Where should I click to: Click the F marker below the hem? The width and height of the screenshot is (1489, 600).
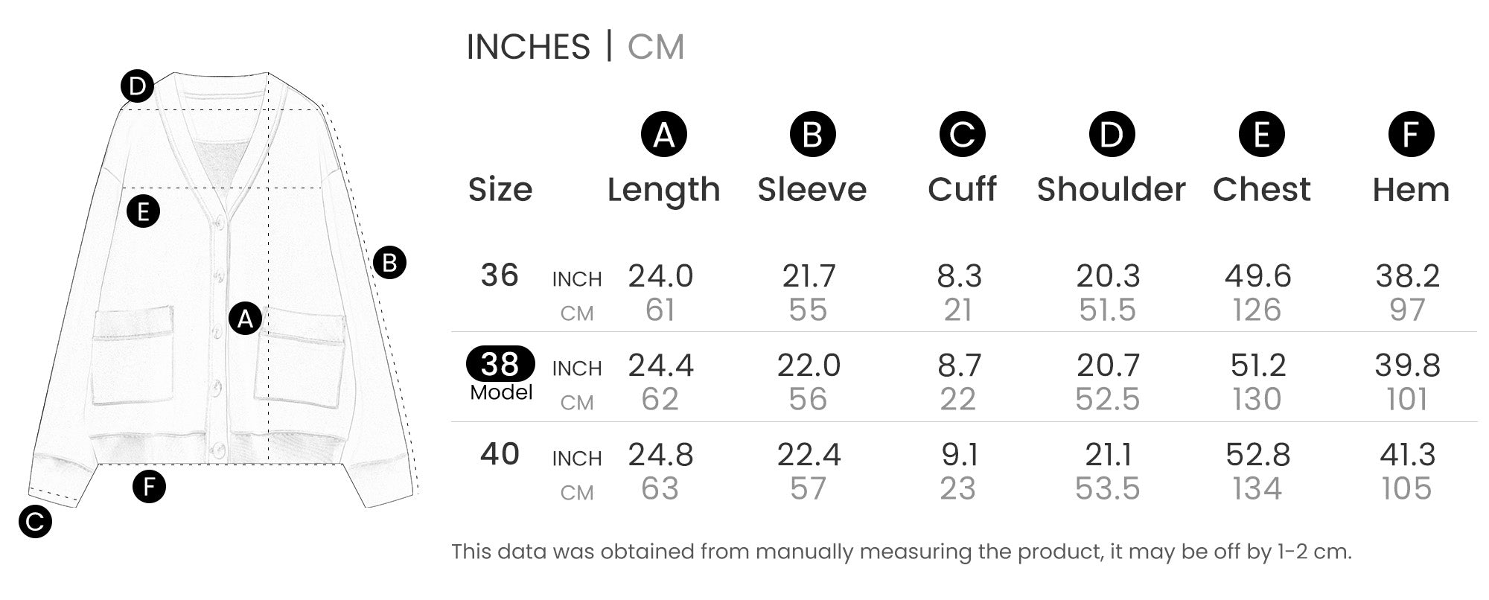pyautogui.click(x=149, y=487)
